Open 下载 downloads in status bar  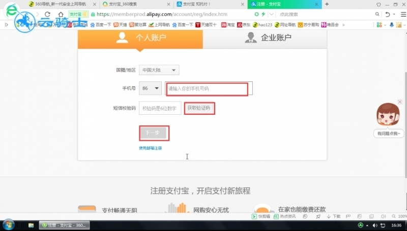pos(334,216)
